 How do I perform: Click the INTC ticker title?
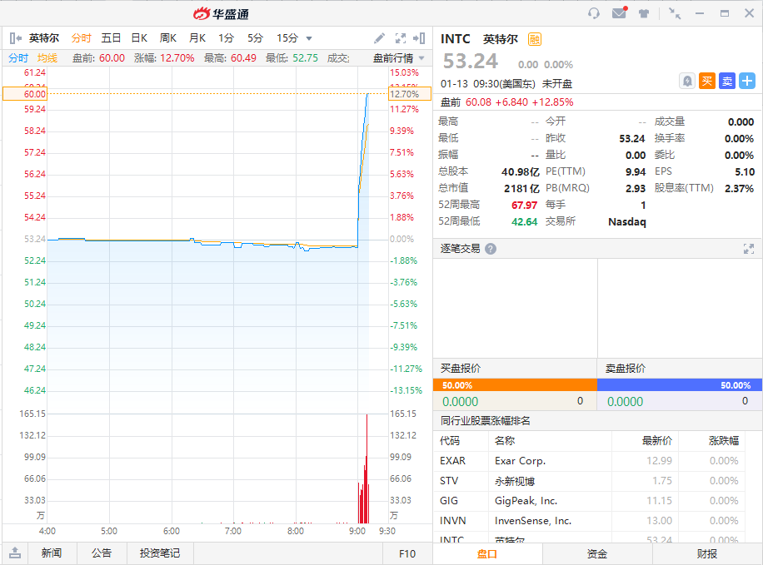coord(456,39)
